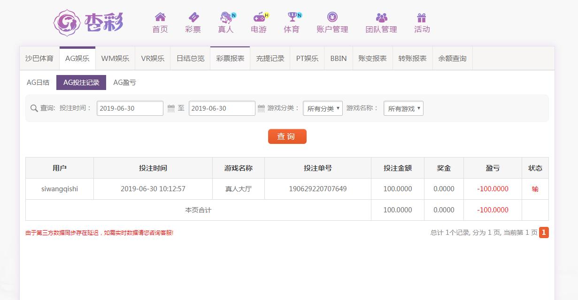This screenshot has width=578, height=300.
Task: Click the calendar icon beside the start date
Action: click(x=171, y=109)
